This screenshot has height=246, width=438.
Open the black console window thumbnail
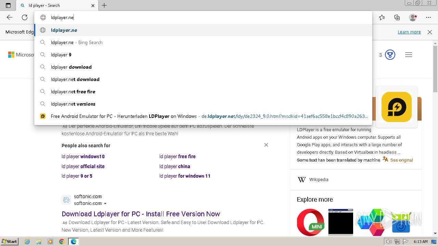coord(340,222)
